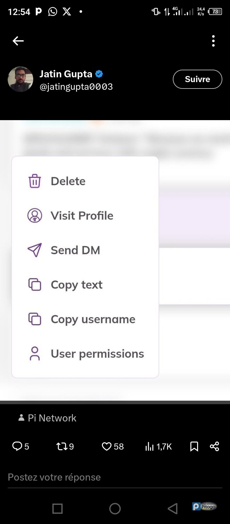Viewport: 230px width, 524px height.
Task: Tap the share icon
Action: click(x=214, y=446)
